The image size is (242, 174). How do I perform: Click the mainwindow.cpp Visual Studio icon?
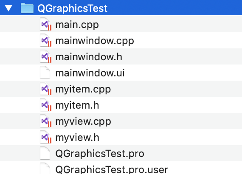46,40
